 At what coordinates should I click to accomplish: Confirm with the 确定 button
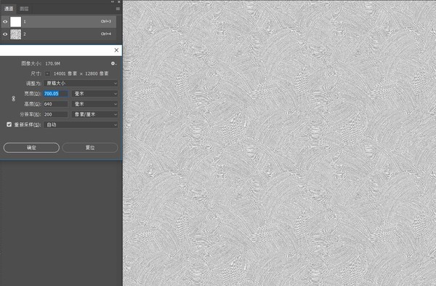31,148
